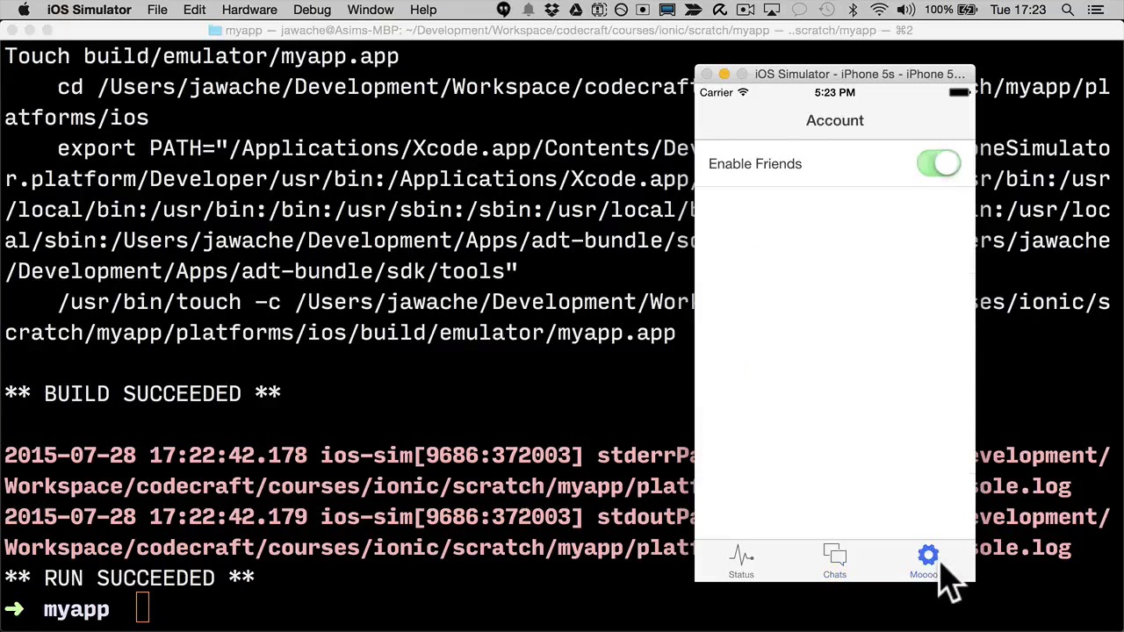This screenshot has width=1124, height=632.
Task: Click the BUILD SUCCEEDED line in terminal
Action: (143, 394)
